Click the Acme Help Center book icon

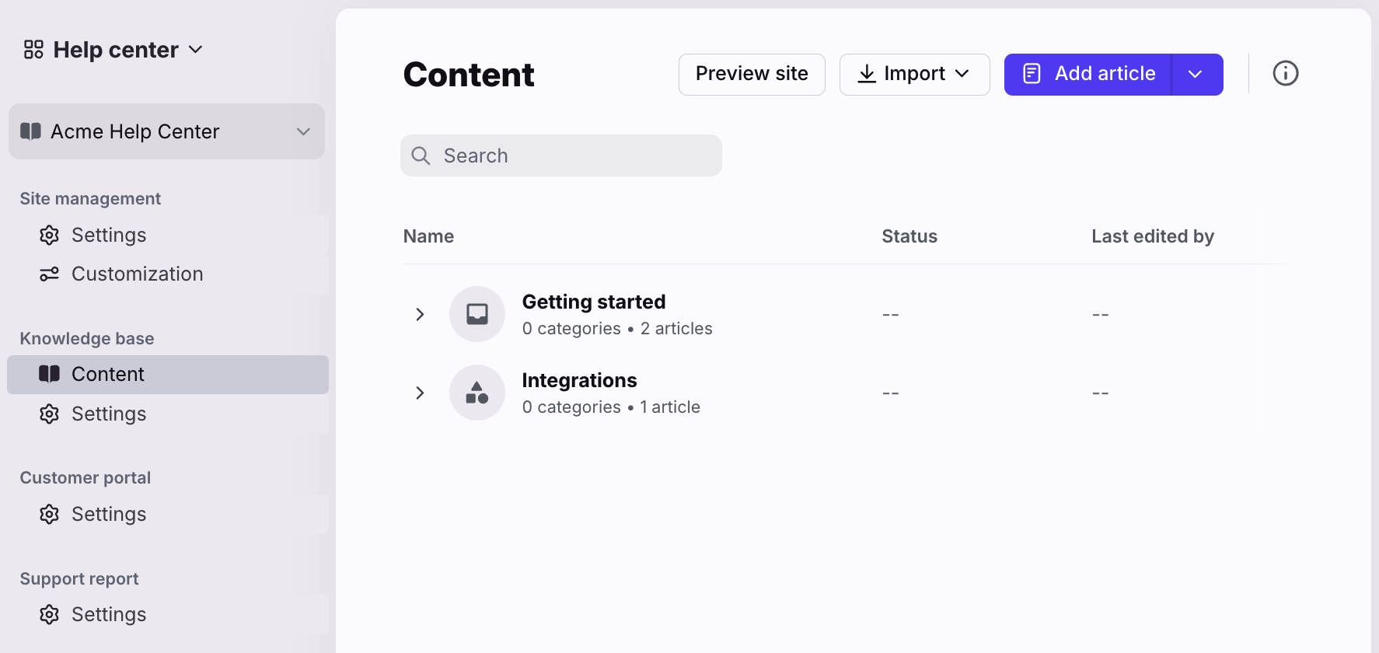coord(31,131)
